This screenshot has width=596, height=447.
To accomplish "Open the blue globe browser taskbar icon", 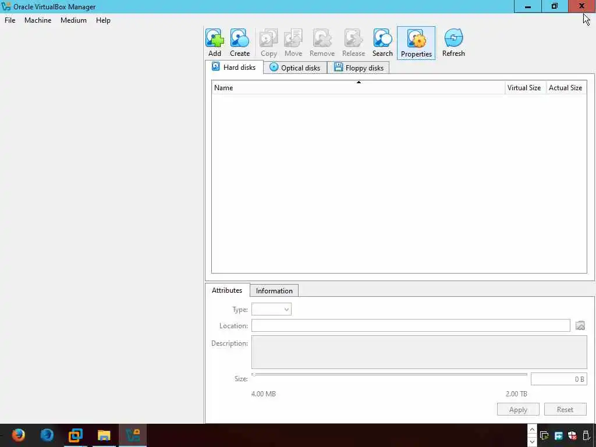I will pos(47,435).
